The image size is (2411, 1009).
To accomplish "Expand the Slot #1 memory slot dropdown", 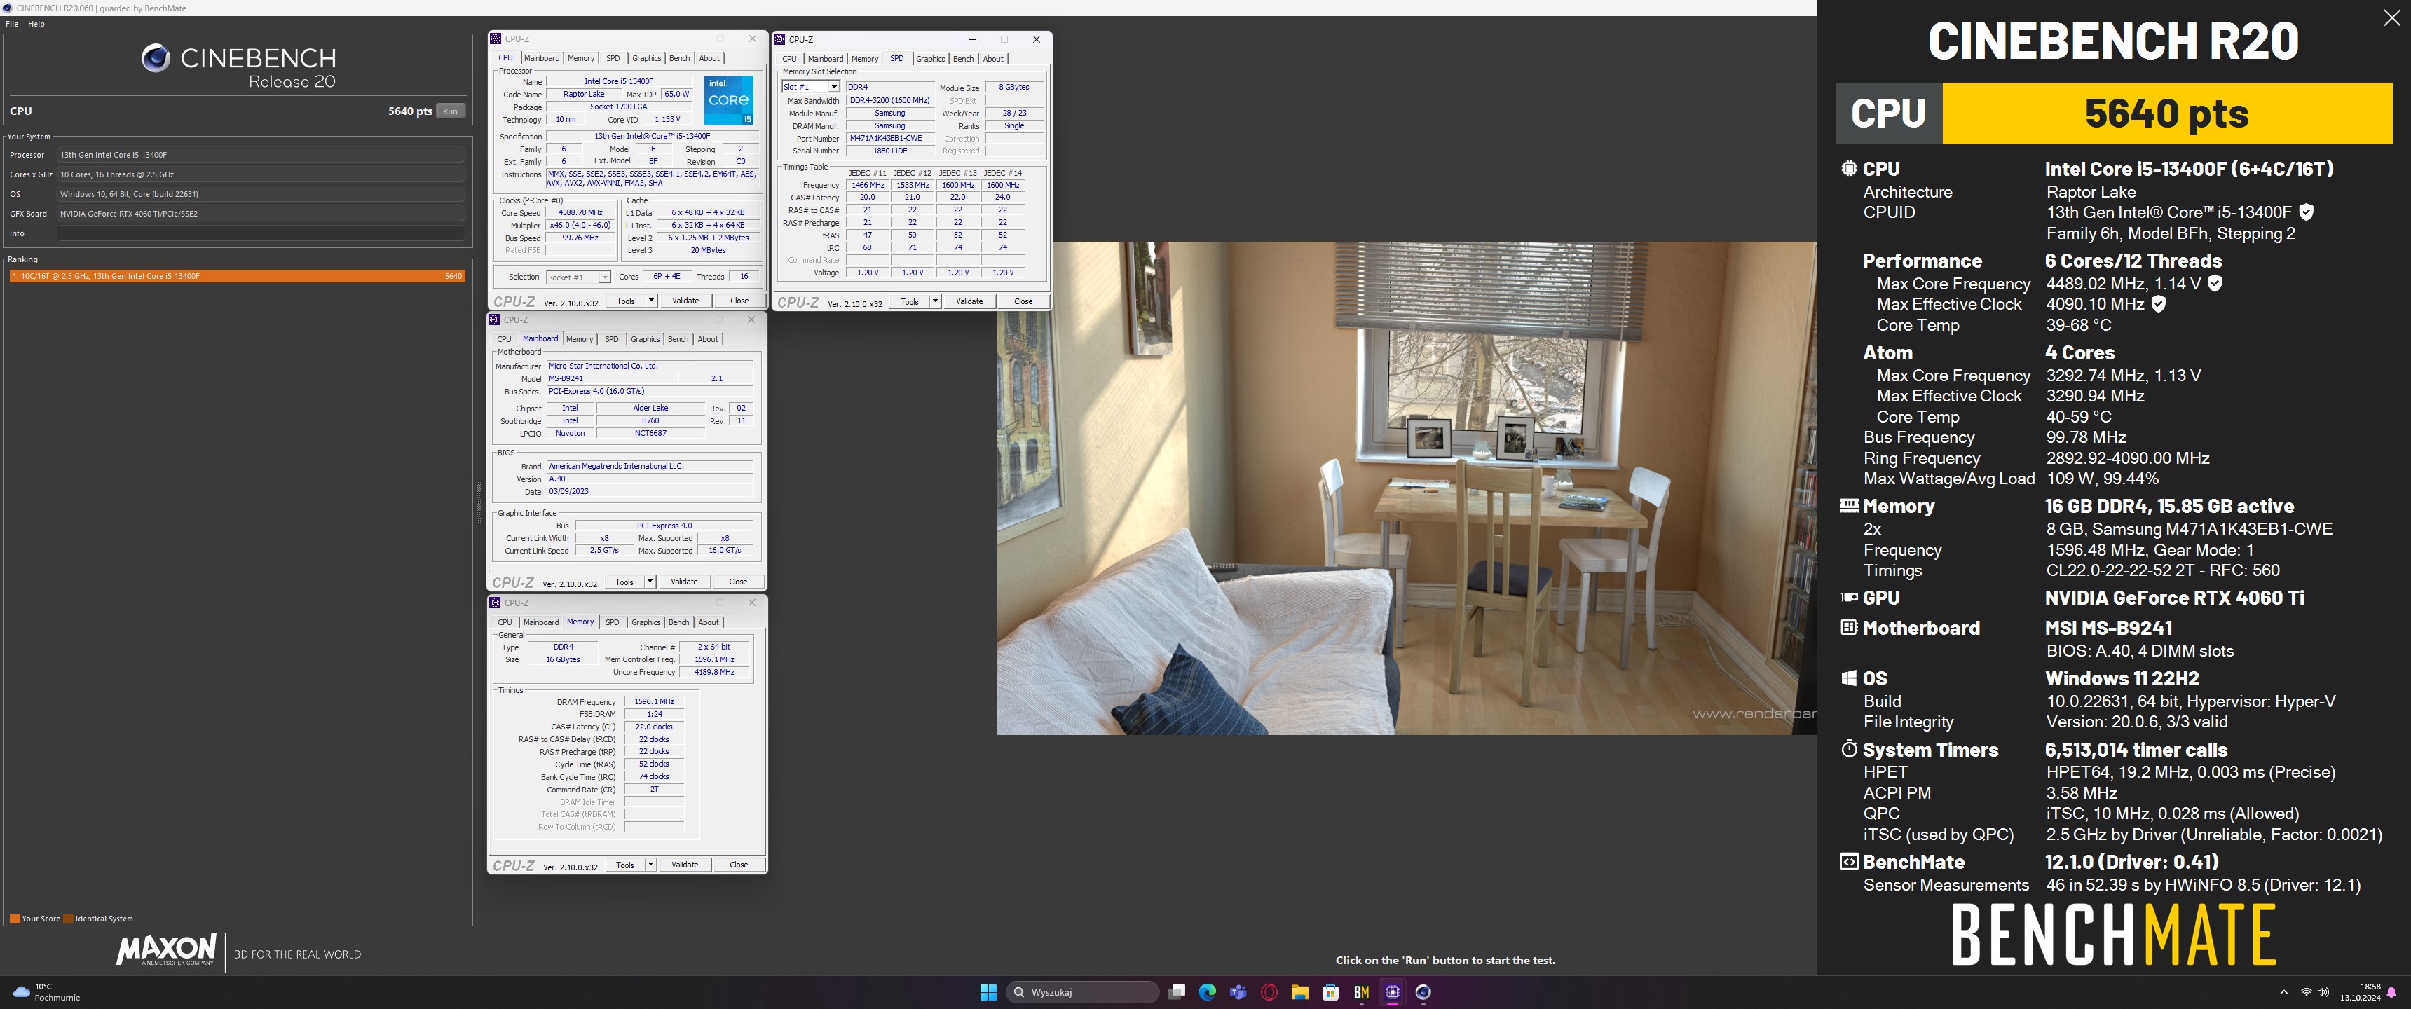I will (x=834, y=87).
